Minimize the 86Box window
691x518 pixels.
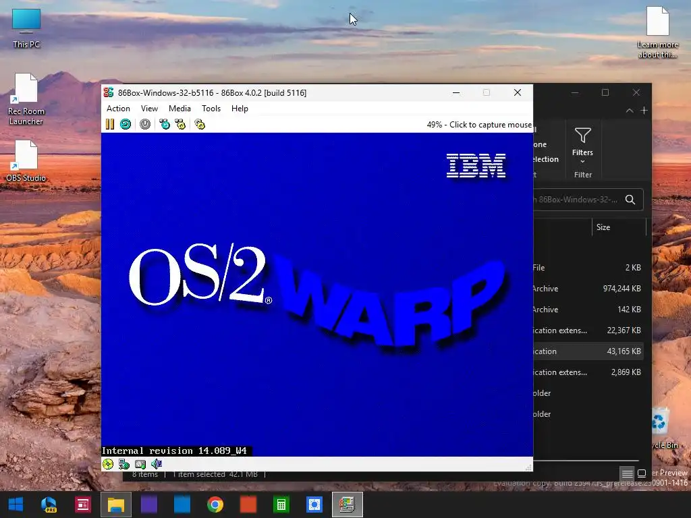456,92
